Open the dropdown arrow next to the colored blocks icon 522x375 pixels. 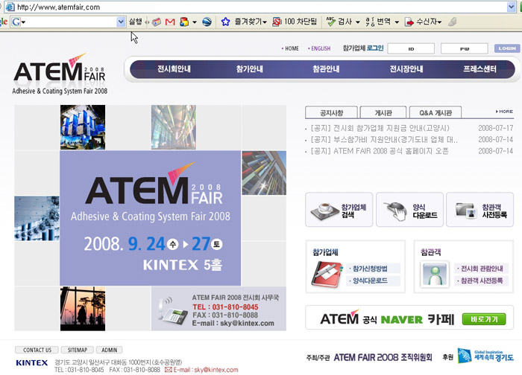point(195,22)
